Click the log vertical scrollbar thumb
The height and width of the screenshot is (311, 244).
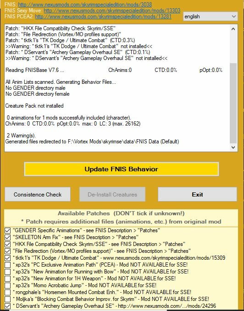click(x=233, y=103)
